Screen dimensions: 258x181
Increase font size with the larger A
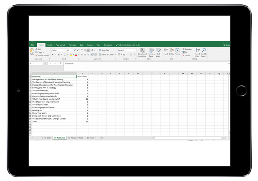coord(74,50)
